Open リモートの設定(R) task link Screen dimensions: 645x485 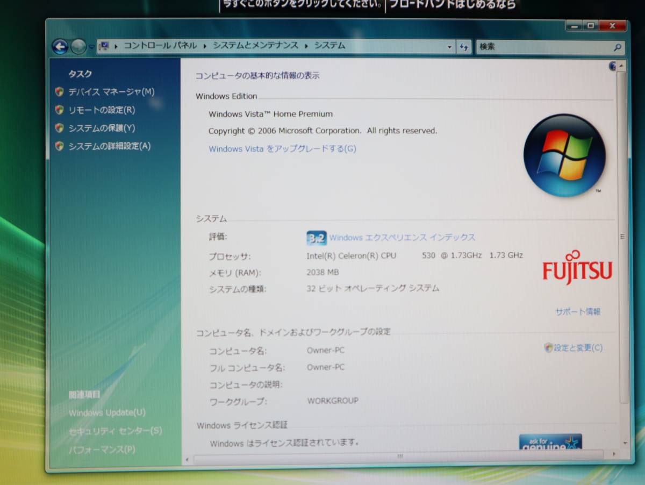[x=102, y=110]
